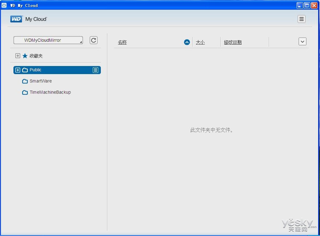Sort by 大小 size column
The image size is (320, 236).
pyautogui.click(x=200, y=42)
